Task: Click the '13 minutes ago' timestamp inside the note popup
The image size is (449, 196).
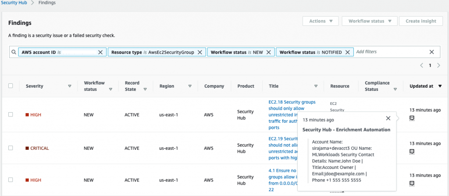Action: tap(318, 120)
